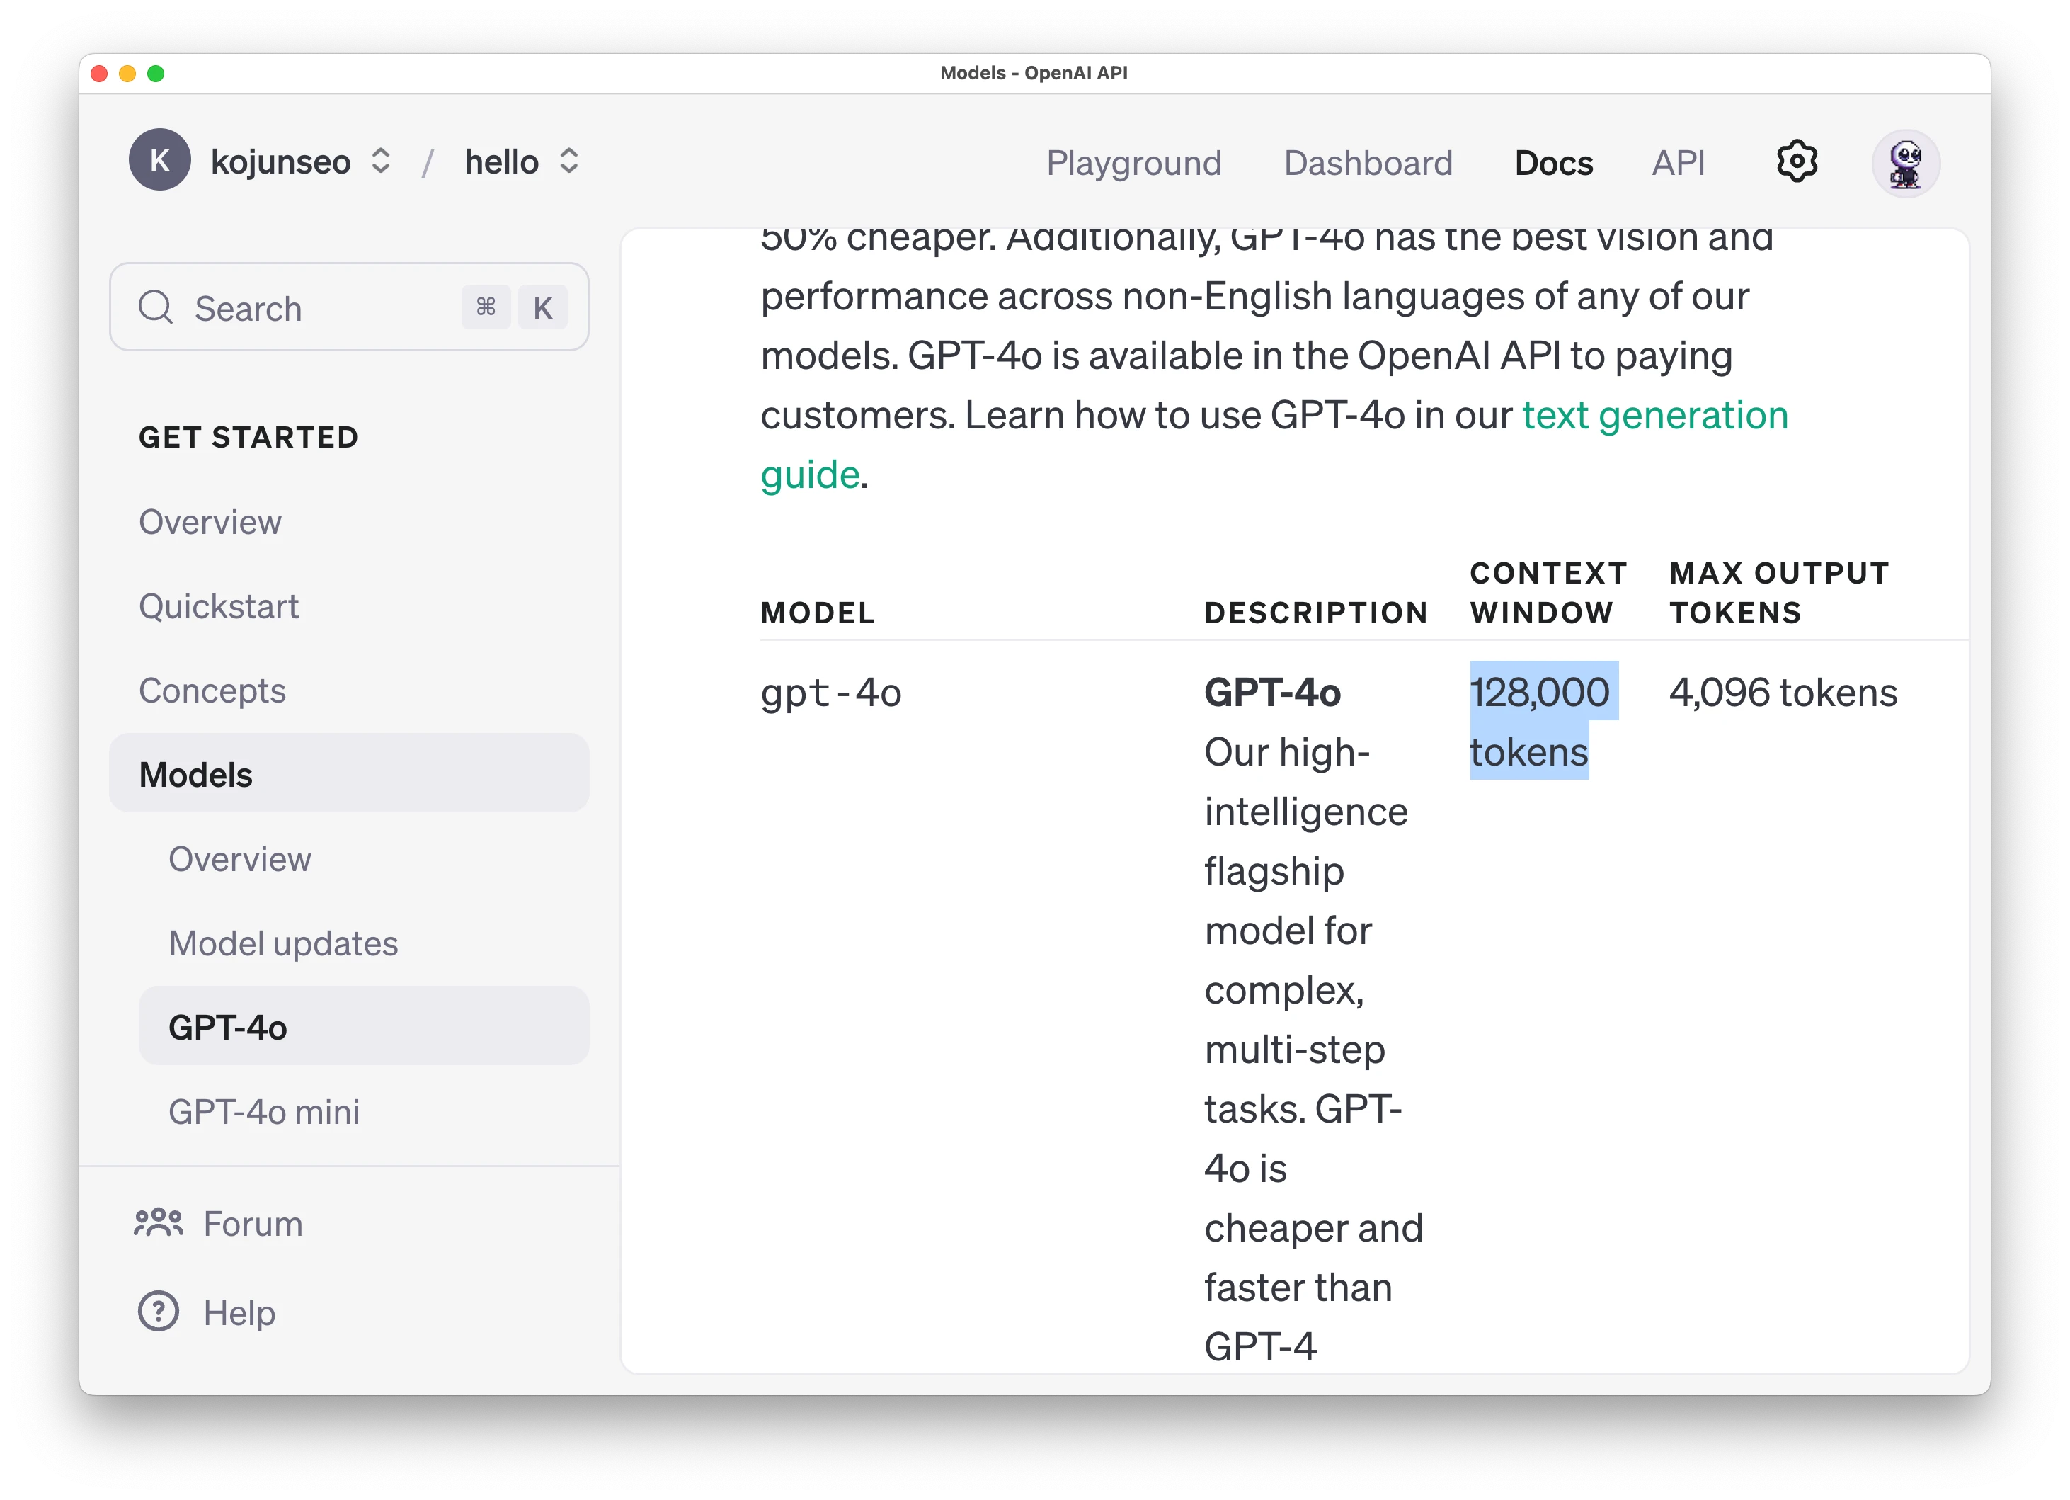
Task: Click the Help question mark icon
Action: 159,1312
